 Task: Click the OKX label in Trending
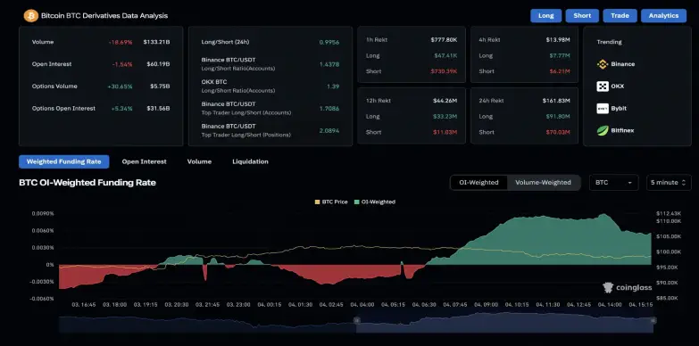[x=618, y=86]
